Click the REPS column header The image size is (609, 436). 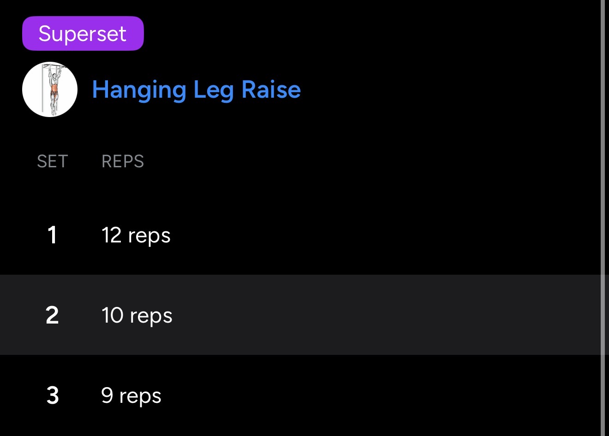(123, 162)
